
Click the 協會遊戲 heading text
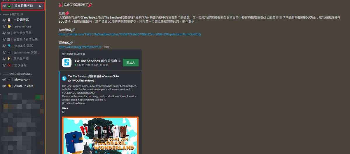(x=67, y=30)
